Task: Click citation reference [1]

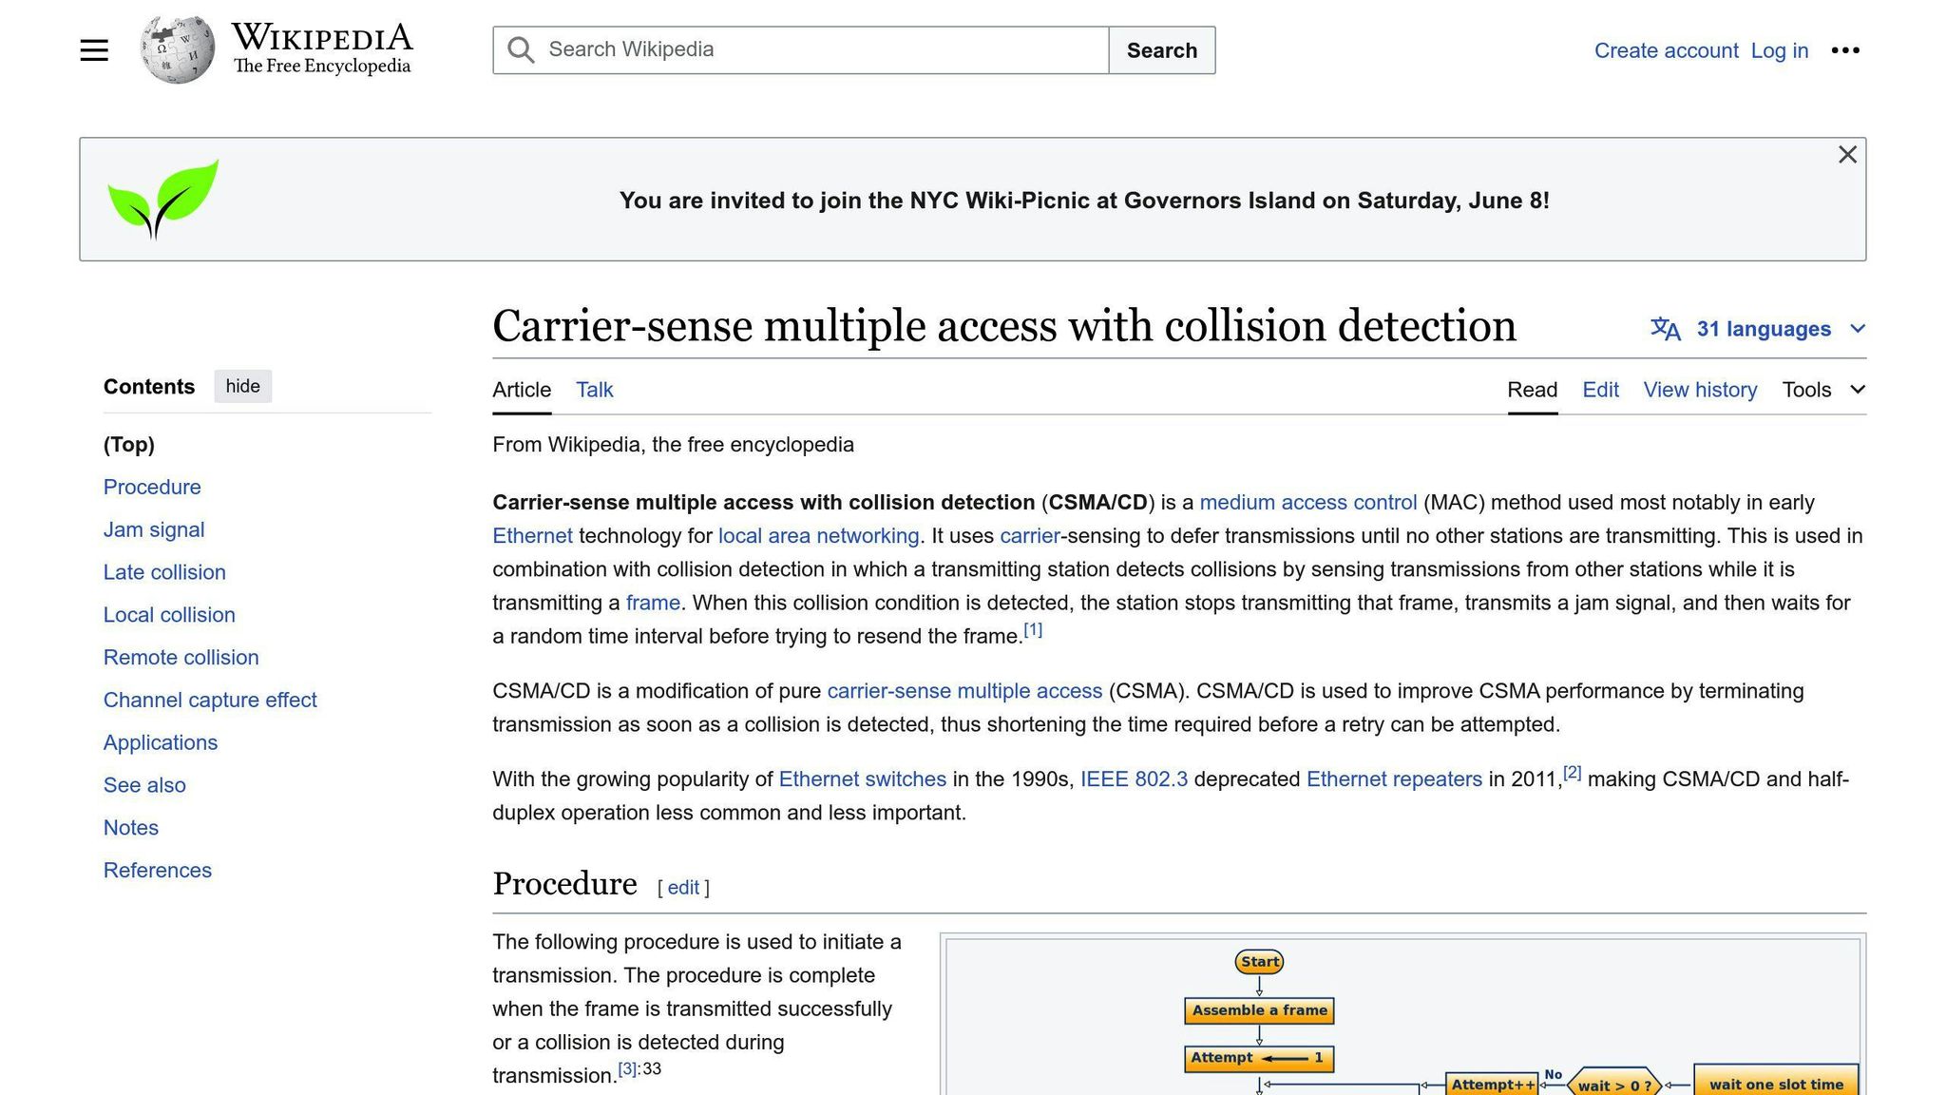Action: click(x=1033, y=630)
